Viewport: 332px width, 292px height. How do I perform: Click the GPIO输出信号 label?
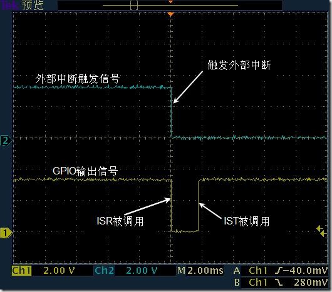pos(85,171)
